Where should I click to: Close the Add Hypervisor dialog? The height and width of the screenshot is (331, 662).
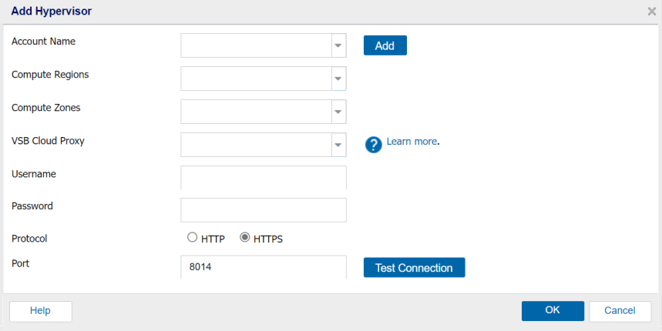click(652, 12)
